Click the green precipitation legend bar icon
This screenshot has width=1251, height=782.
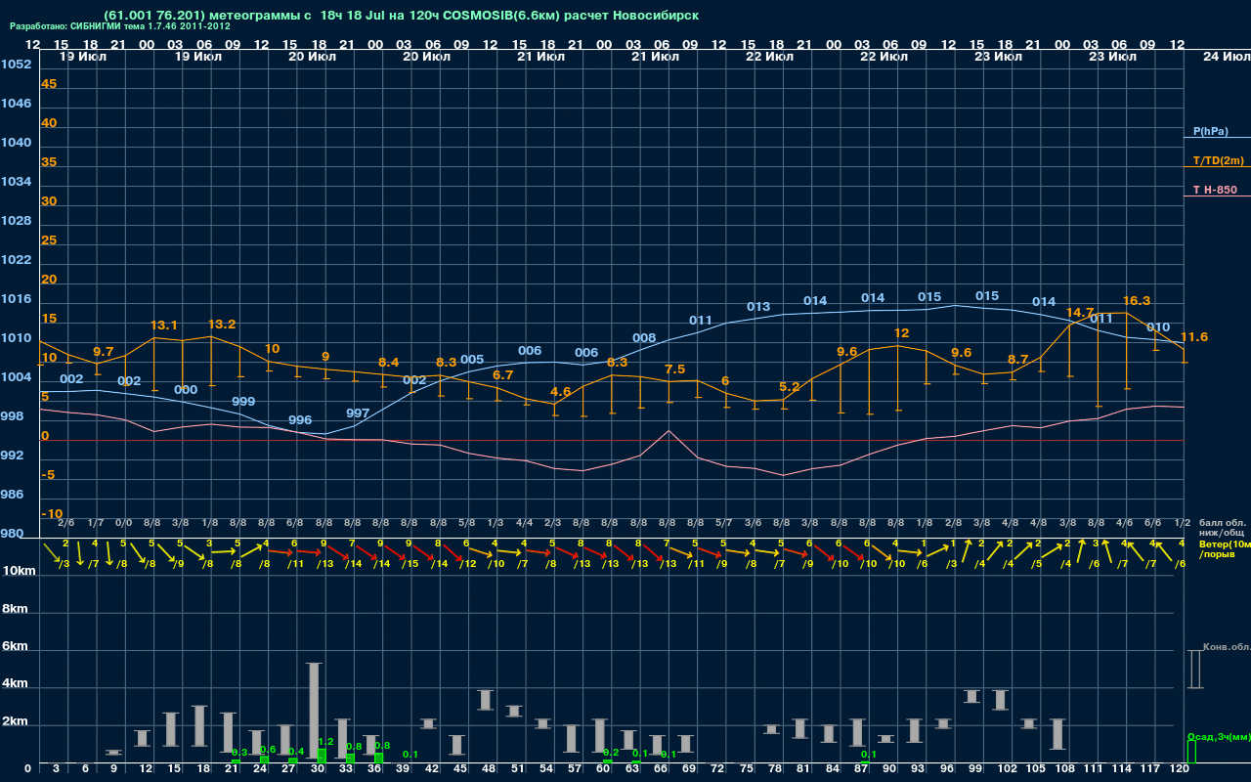pyautogui.click(x=1191, y=752)
